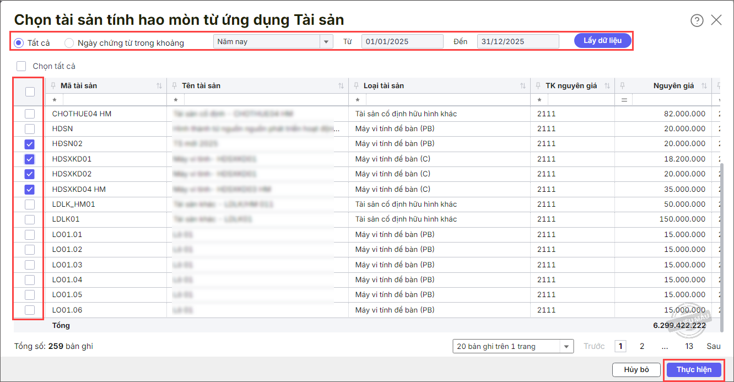Select the 'Tất cả' radio option

pyautogui.click(x=19, y=42)
